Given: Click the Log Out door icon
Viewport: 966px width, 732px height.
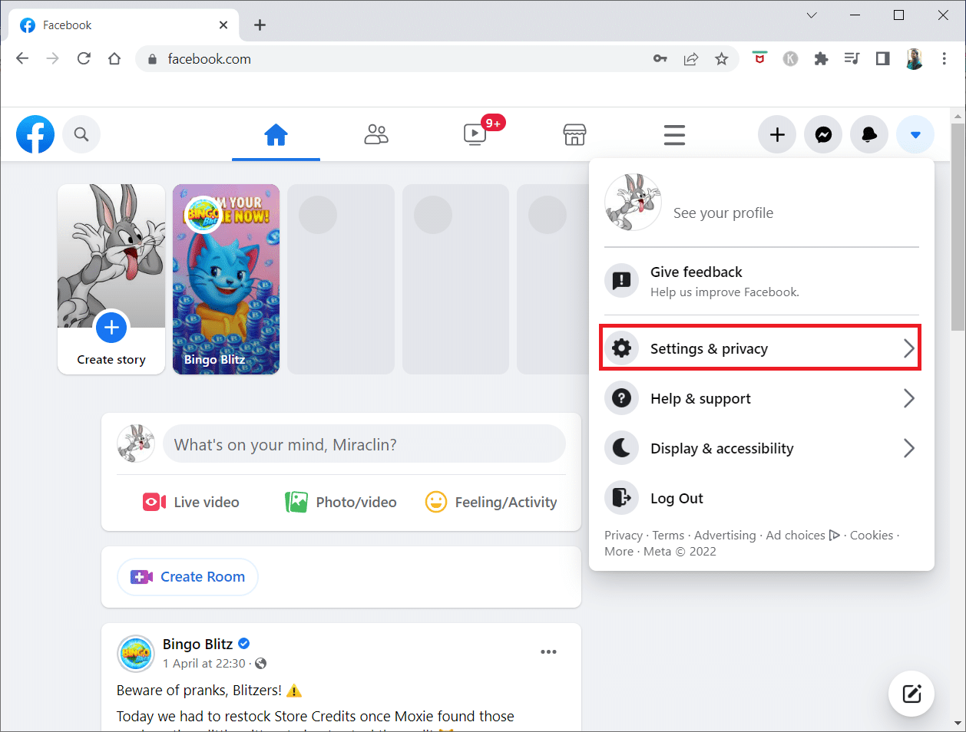Looking at the screenshot, I should [621, 498].
